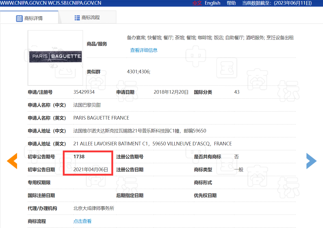Click the similar group codes 4301;4306
The image size is (323, 228).
(x=139, y=72)
